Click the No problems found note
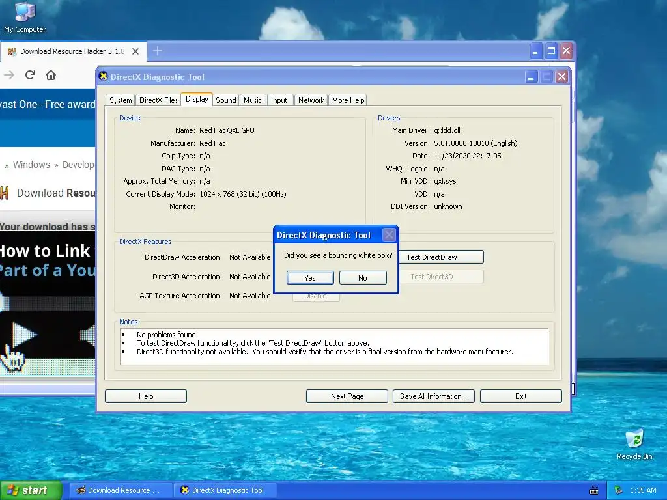The width and height of the screenshot is (667, 500). 167,335
